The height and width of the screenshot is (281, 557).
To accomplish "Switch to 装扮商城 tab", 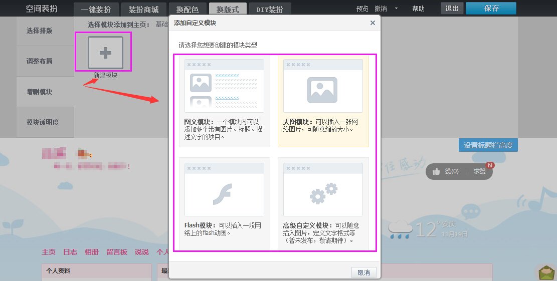I will click(x=143, y=10).
